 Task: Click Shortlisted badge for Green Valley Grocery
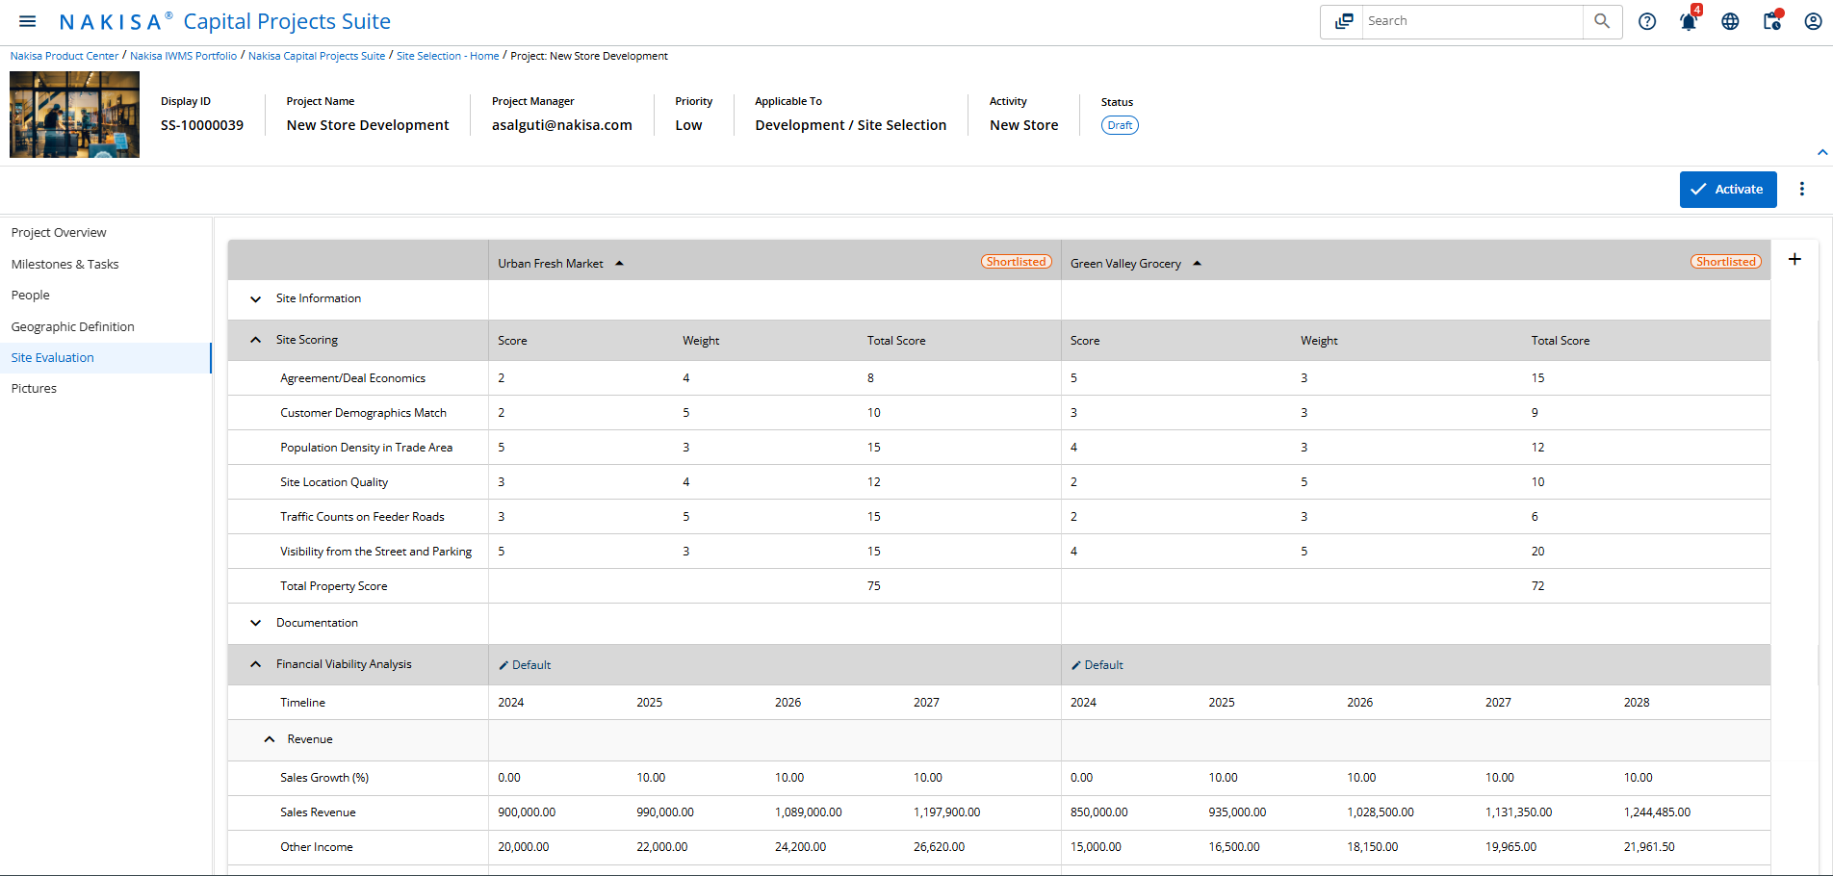pos(1726,262)
